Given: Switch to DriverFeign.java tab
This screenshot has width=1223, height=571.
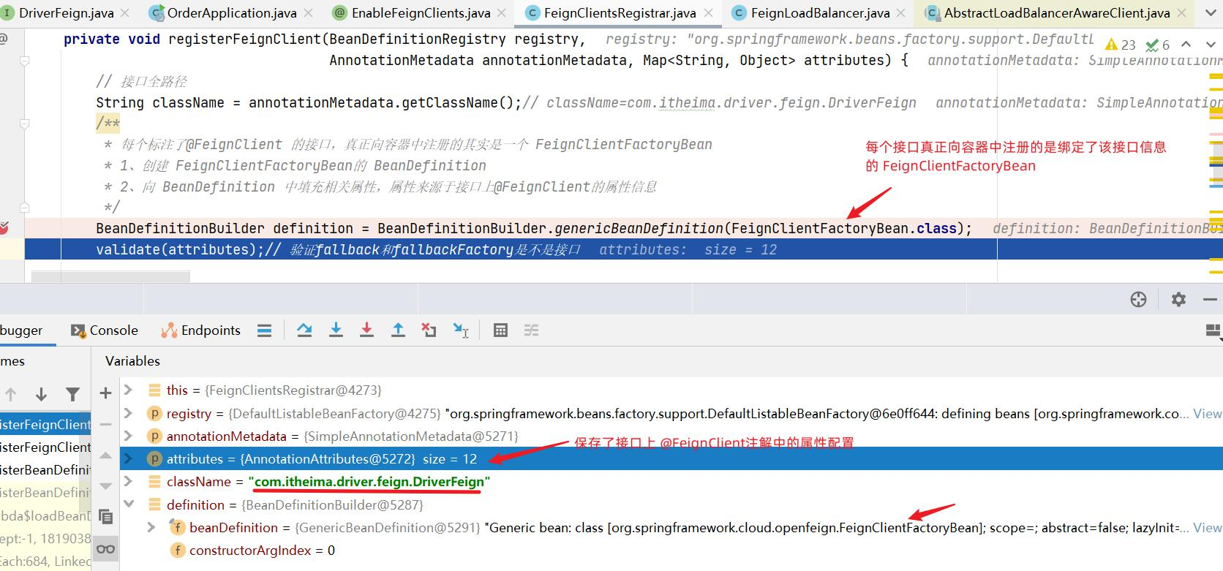Looking at the screenshot, I should pos(66,12).
